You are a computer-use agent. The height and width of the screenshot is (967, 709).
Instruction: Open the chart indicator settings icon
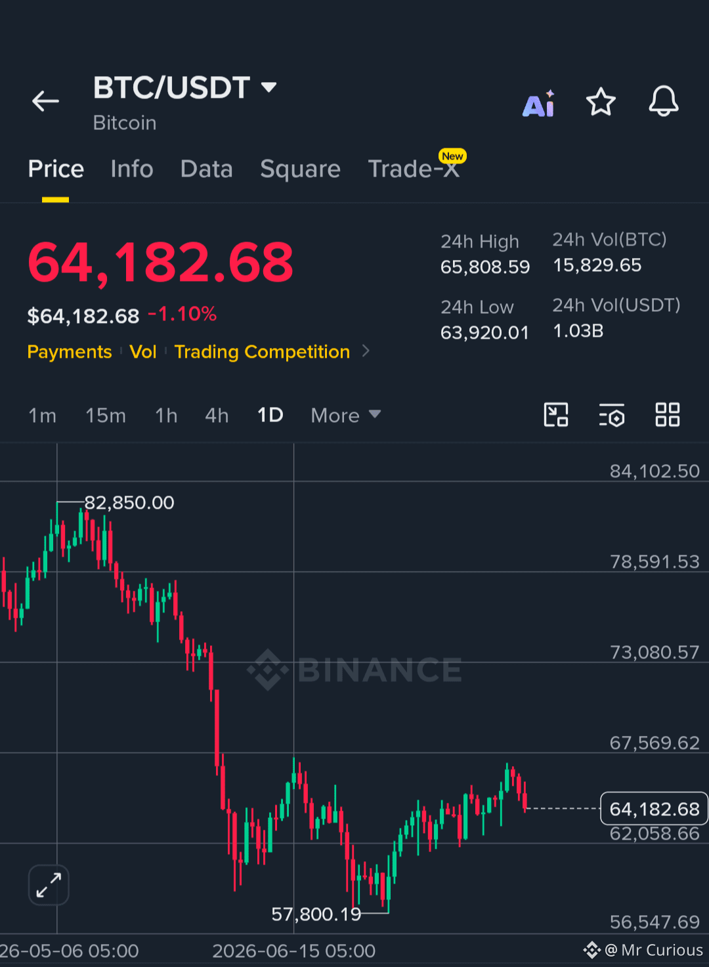612,415
